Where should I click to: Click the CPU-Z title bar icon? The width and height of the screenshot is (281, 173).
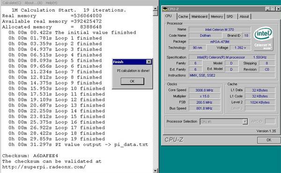(x=165, y=9)
